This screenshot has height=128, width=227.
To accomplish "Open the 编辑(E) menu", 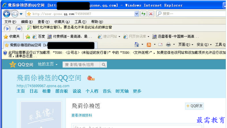I will (x=27, y=22).
